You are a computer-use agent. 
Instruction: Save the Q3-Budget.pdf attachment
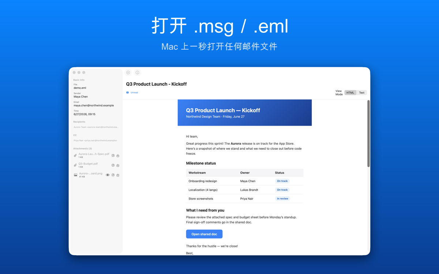click(x=118, y=165)
